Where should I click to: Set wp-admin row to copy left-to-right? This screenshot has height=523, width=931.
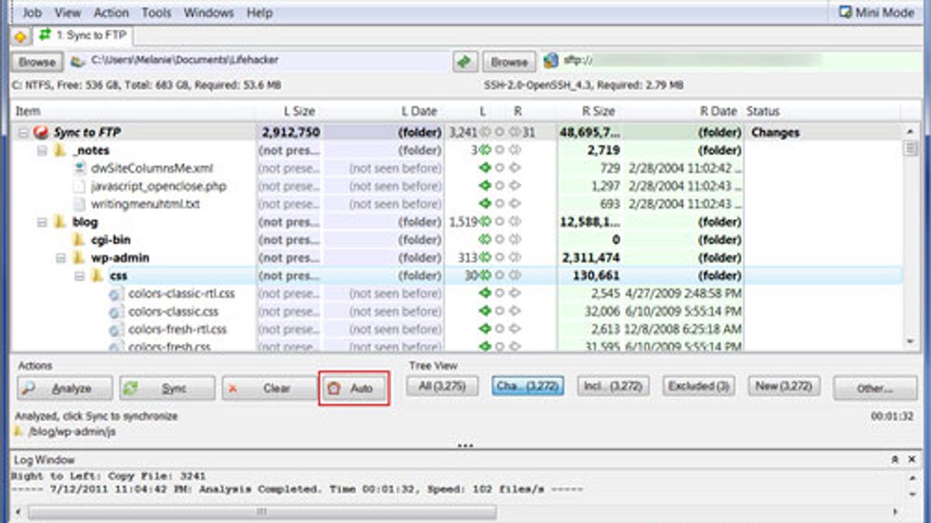[515, 257]
